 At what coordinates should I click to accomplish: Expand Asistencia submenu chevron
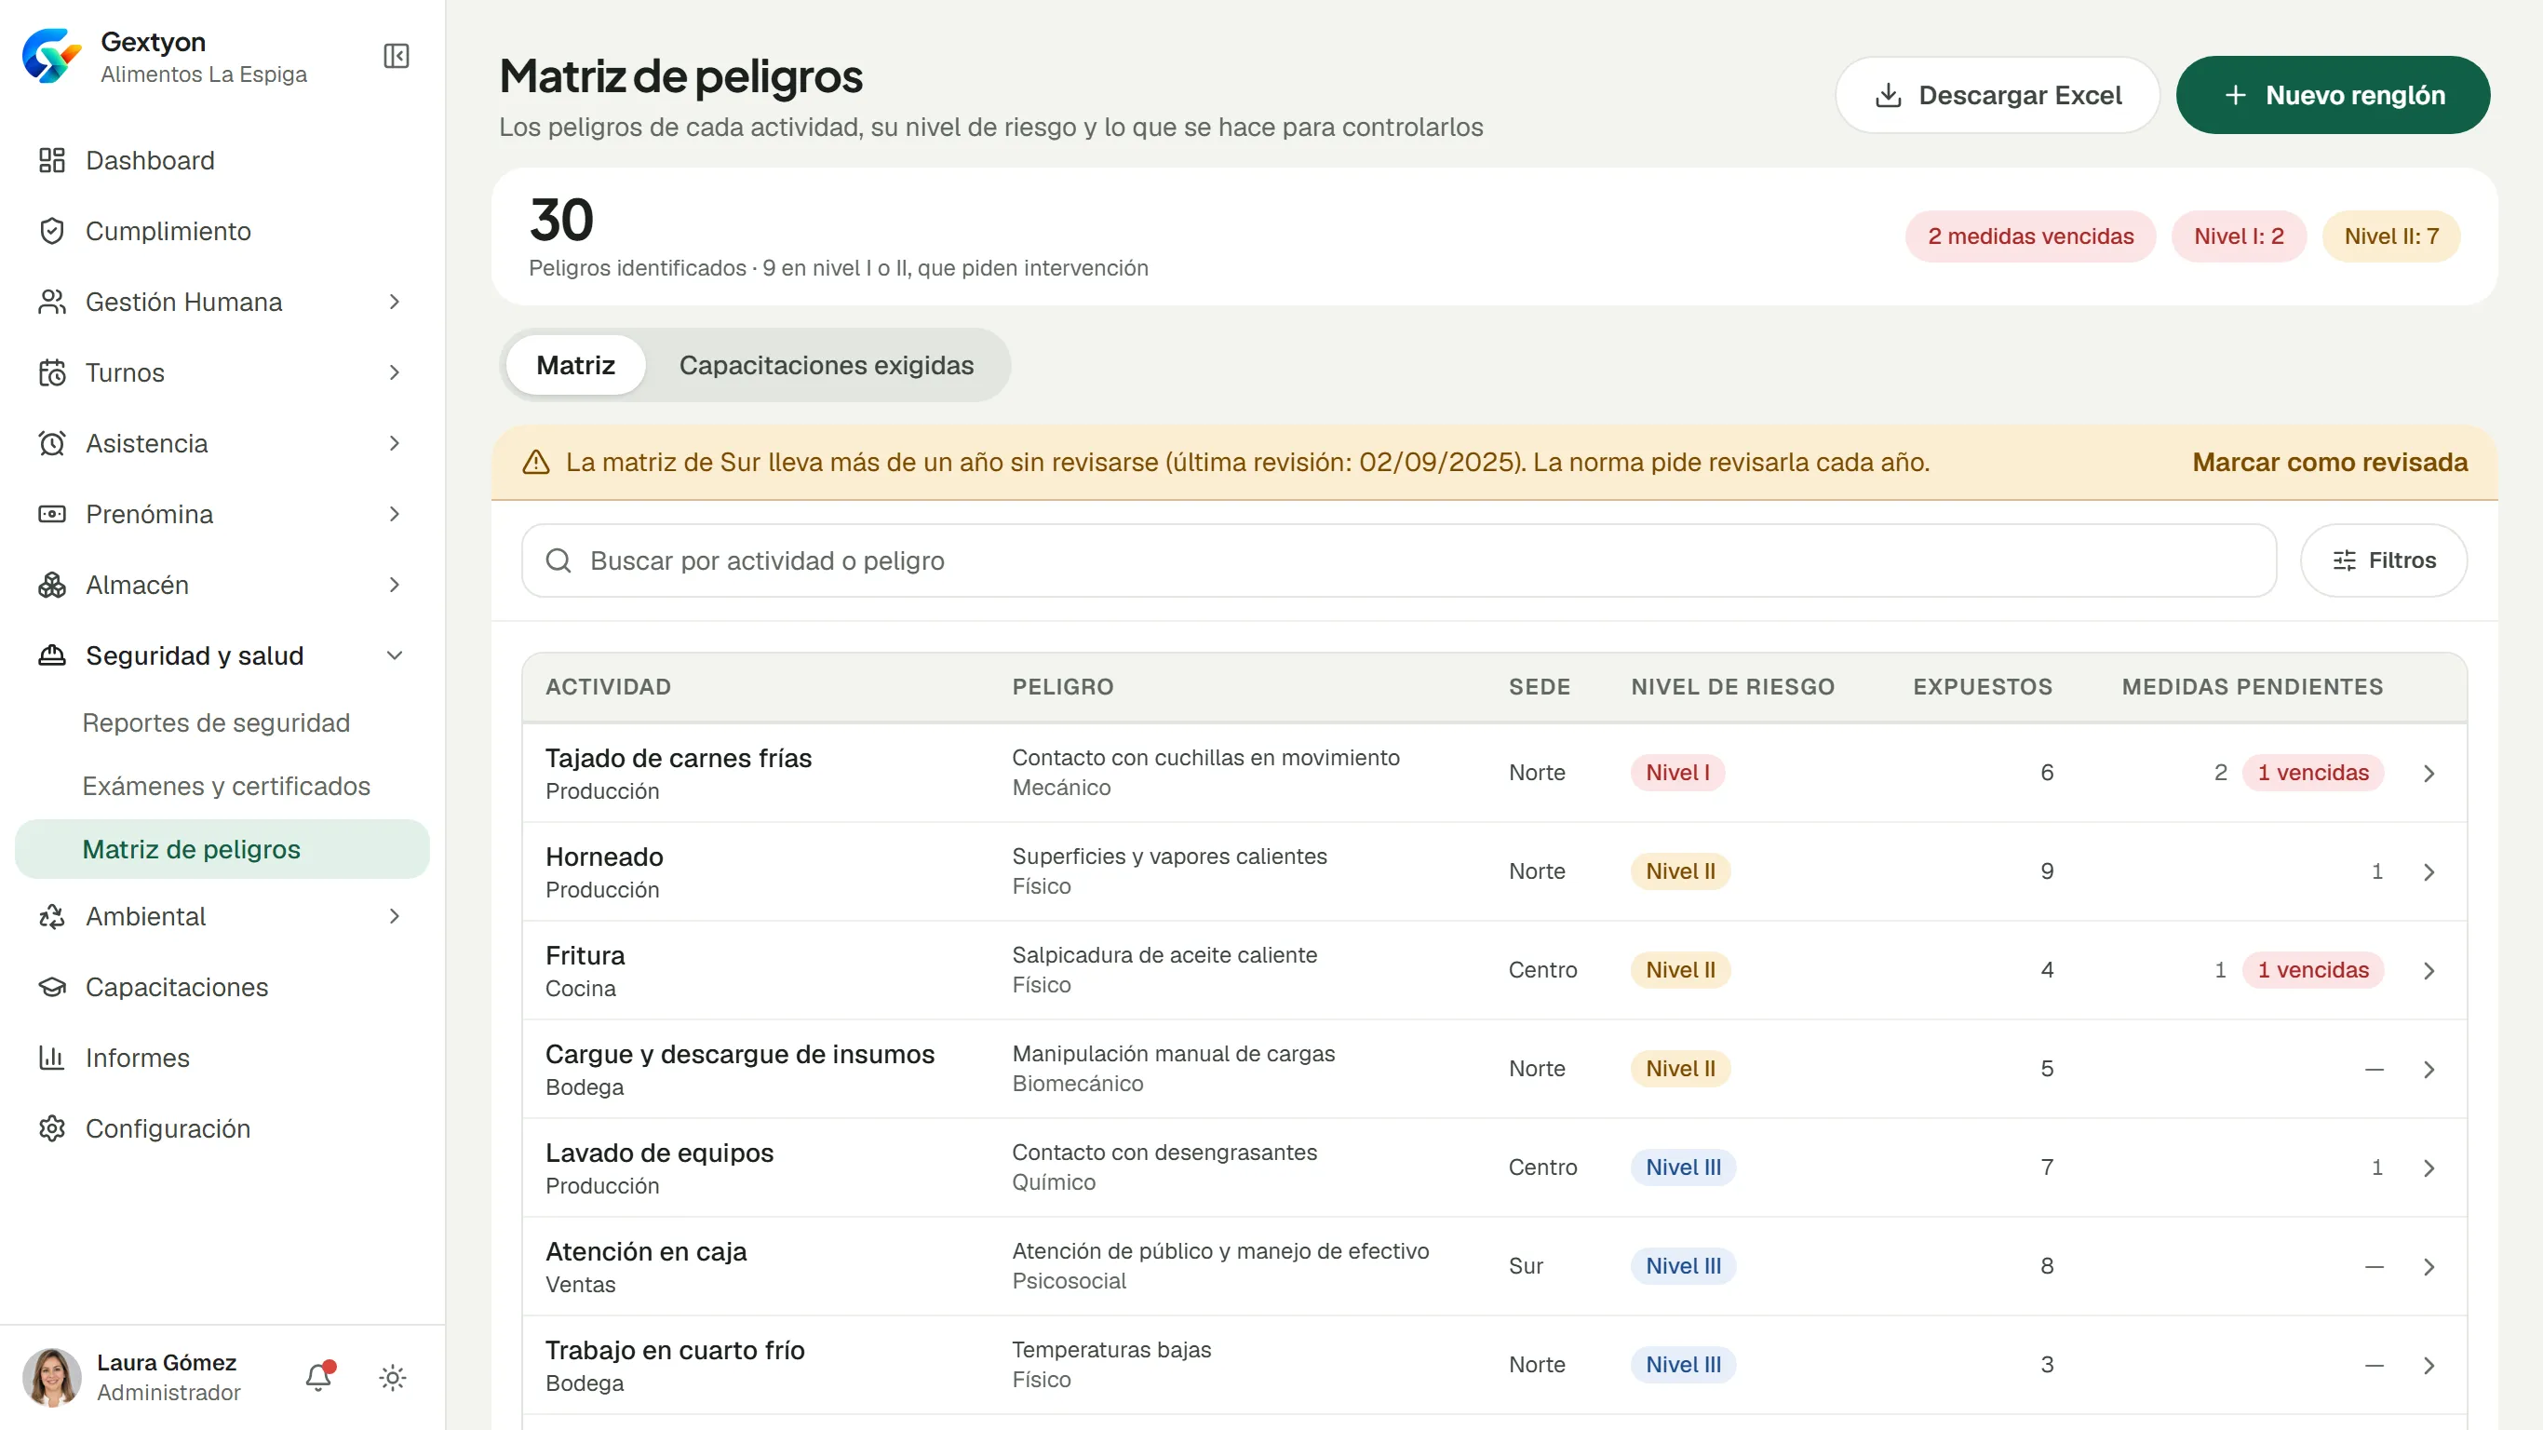pos(395,443)
